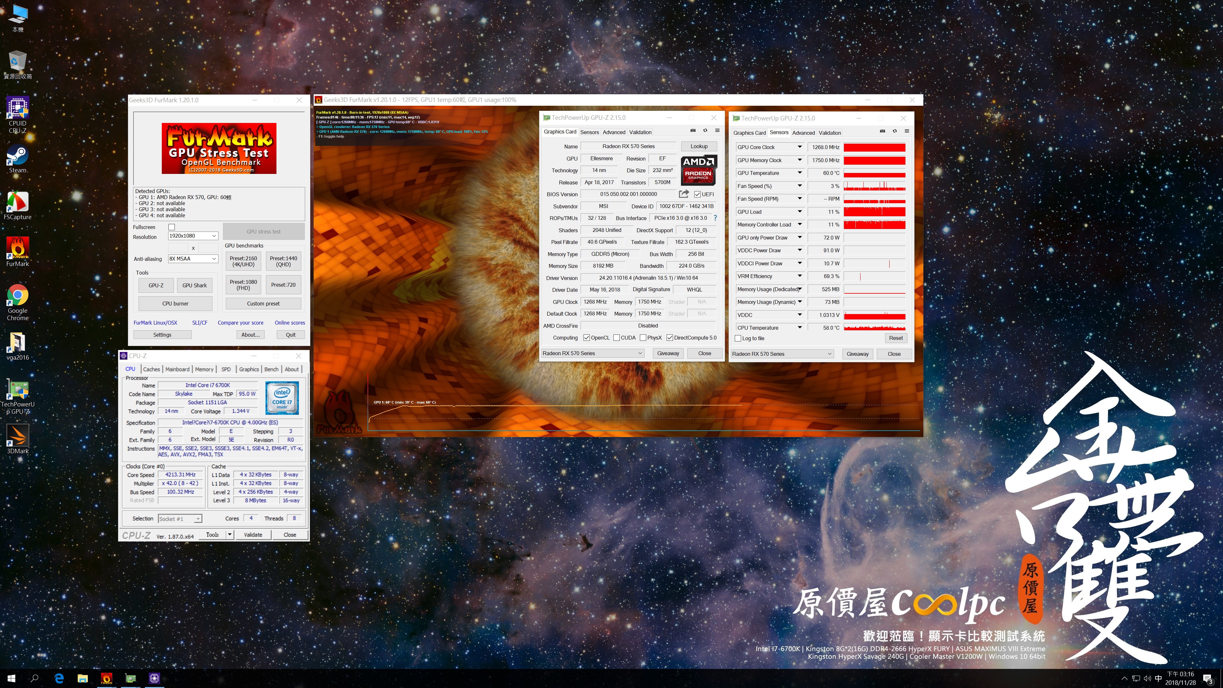Expand GPU Core Clock sensor dropdown
This screenshot has width=1223, height=688.
point(799,147)
